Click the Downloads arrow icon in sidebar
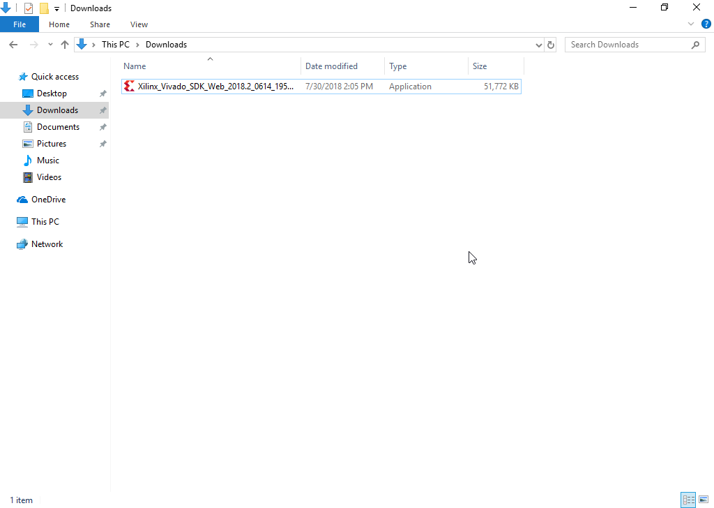This screenshot has width=714, height=508. tap(28, 110)
